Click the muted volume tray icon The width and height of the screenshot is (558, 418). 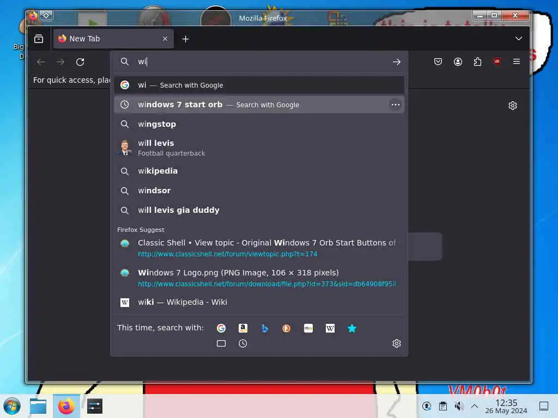coord(459,406)
